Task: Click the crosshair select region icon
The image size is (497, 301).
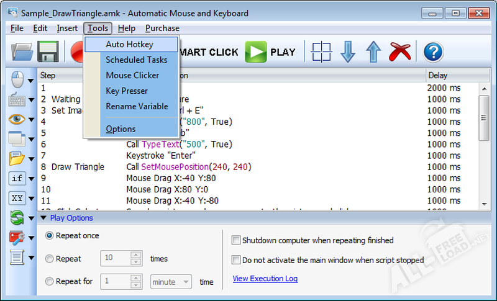Action: (321, 52)
